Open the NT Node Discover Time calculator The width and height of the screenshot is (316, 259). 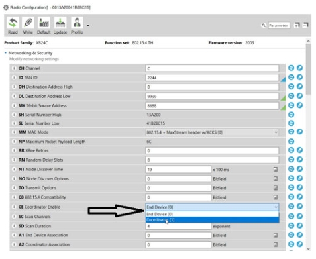[x=276, y=170]
